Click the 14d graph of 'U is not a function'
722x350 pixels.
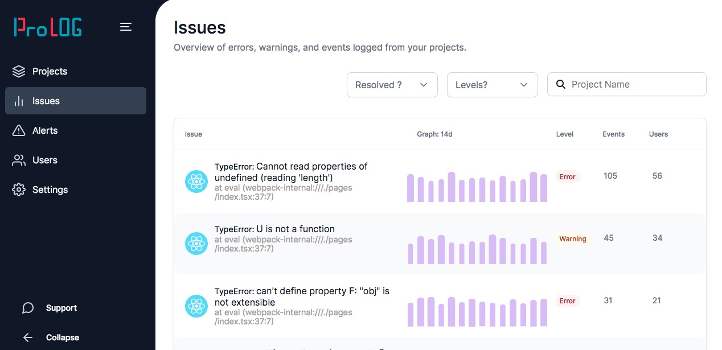coord(477,249)
